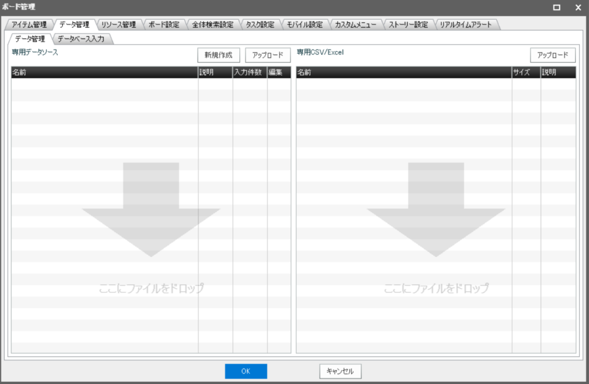The width and height of the screenshot is (589, 384).
Task: Go to the タスク設定 tab
Action: [260, 25]
